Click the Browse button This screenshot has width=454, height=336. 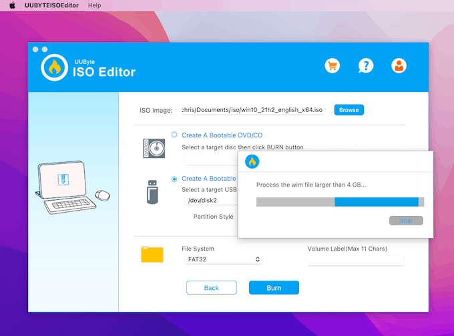click(x=349, y=110)
